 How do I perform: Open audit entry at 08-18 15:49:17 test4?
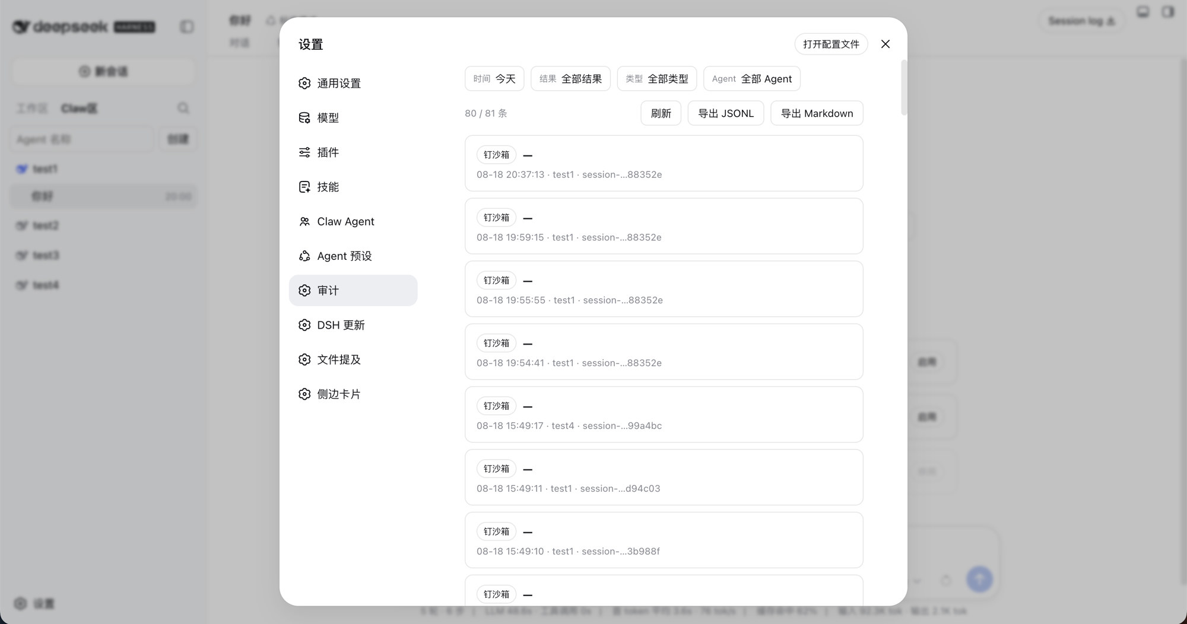tap(664, 415)
